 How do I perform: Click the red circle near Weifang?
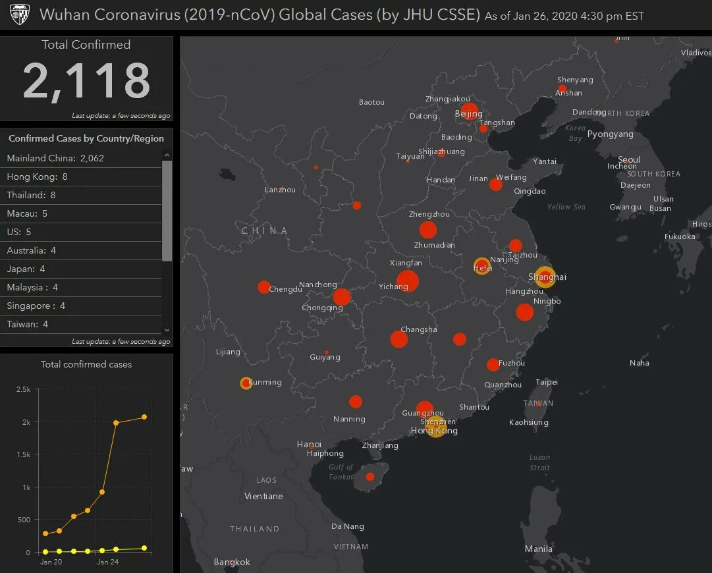point(495,184)
